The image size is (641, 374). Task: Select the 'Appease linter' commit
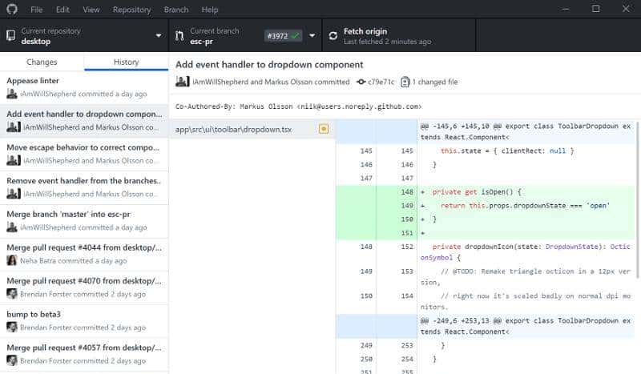click(x=83, y=86)
